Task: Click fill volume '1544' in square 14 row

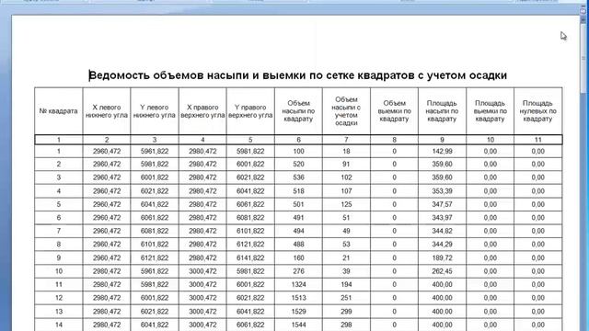Action: pos(298,325)
